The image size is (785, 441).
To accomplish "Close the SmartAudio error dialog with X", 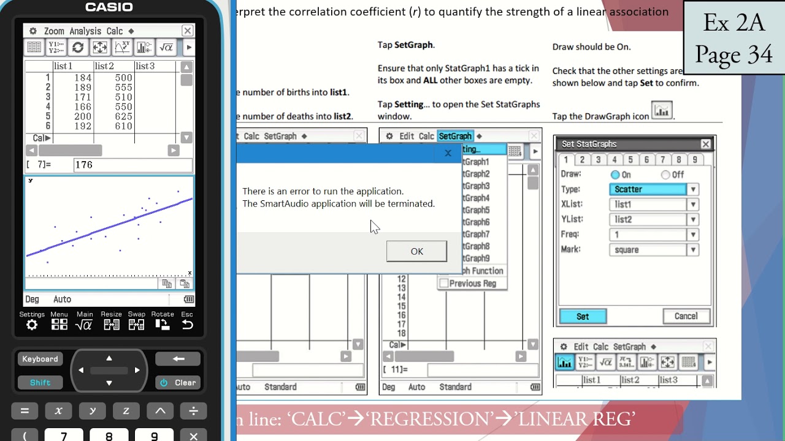I will 448,154.
